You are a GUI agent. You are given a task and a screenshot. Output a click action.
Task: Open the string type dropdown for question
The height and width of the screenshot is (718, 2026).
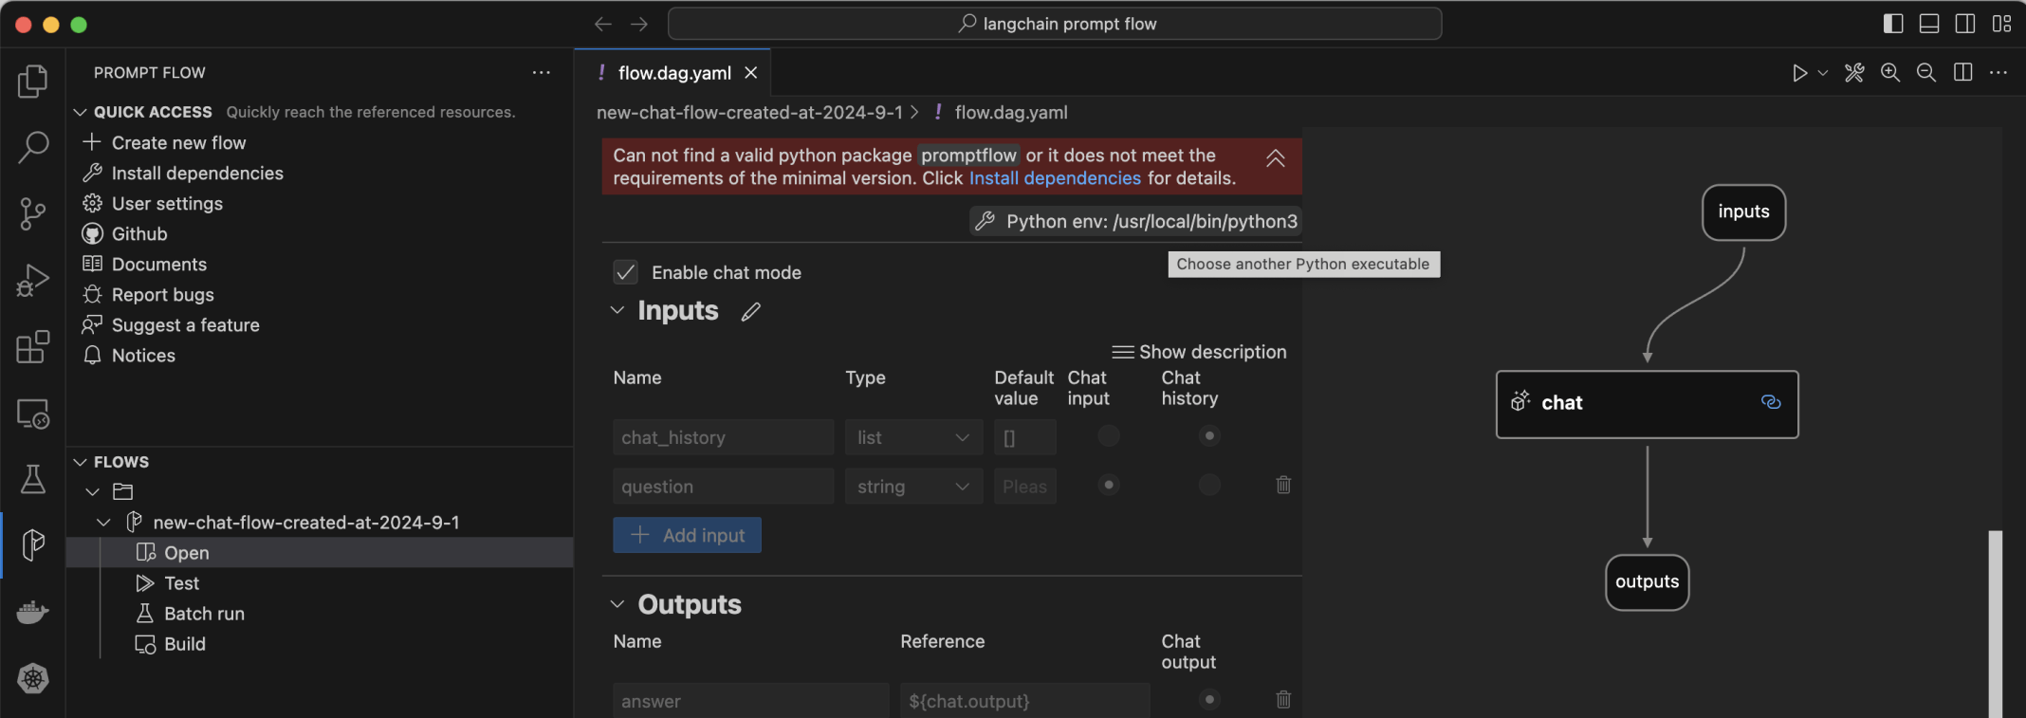[x=912, y=487]
